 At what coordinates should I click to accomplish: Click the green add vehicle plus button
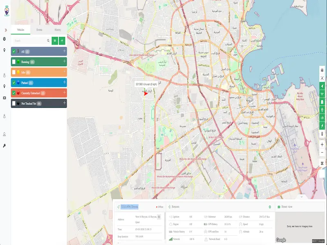click(x=62, y=40)
